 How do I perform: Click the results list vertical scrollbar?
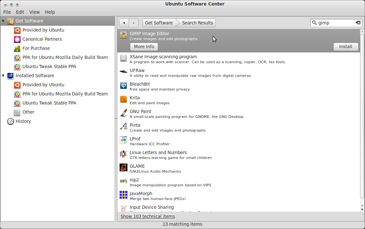(x=362, y=116)
